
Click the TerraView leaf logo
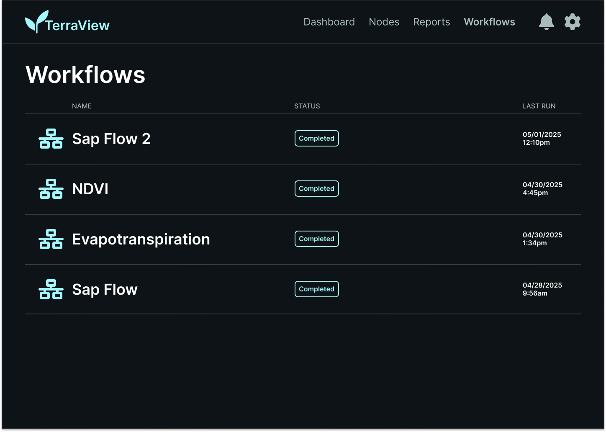(x=36, y=22)
